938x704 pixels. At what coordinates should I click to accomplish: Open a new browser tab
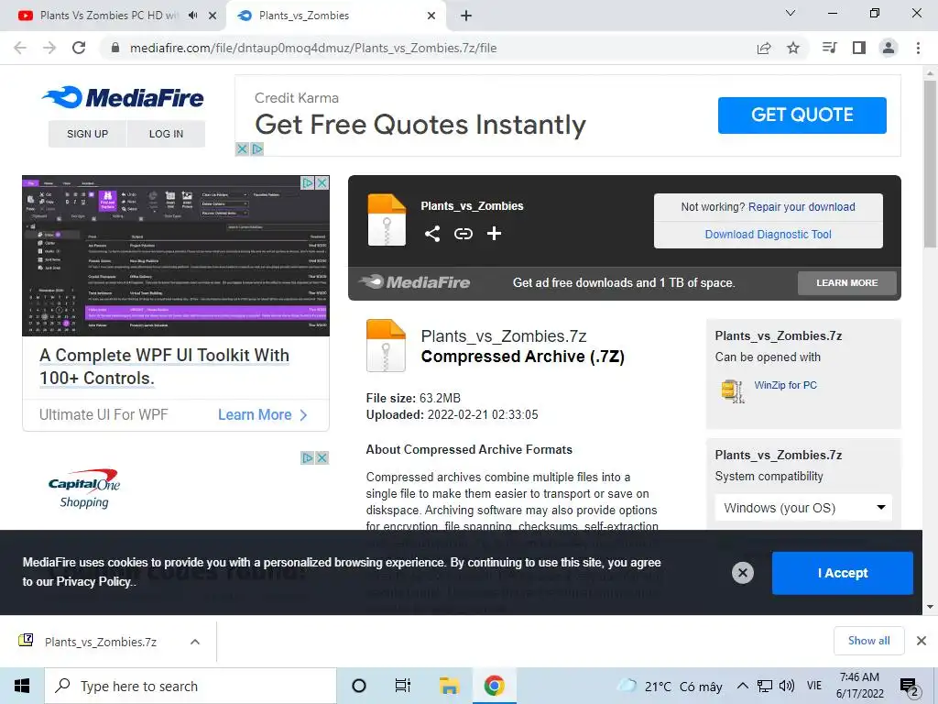pos(466,16)
